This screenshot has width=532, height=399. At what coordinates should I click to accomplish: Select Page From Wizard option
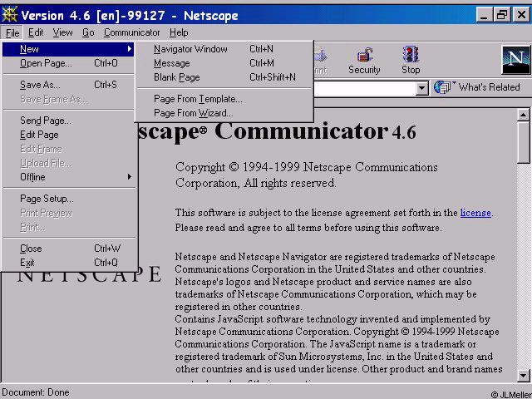click(224, 113)
